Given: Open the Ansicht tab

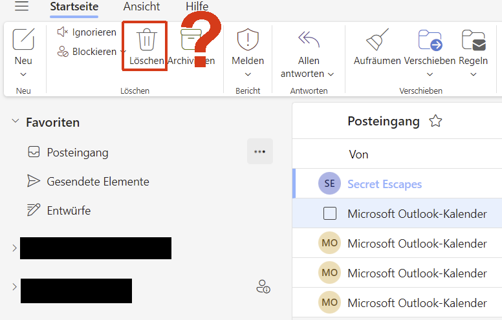Looking at the screenshot, I should point(142,6).
